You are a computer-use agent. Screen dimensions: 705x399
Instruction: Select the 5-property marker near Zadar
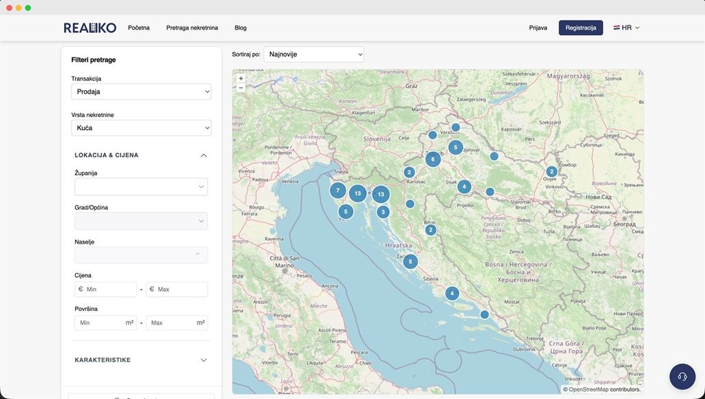[410, 261]
